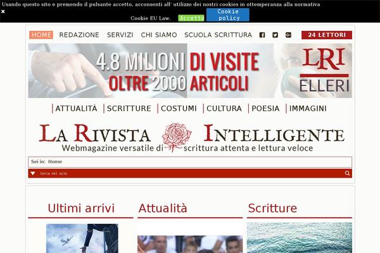Open the Attualità section heading
Screen dimensions: 380x253
click(163, 208)
